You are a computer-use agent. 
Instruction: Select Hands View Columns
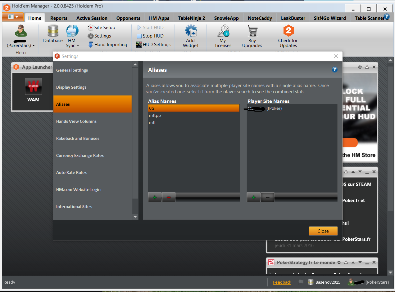coord(93,121)
